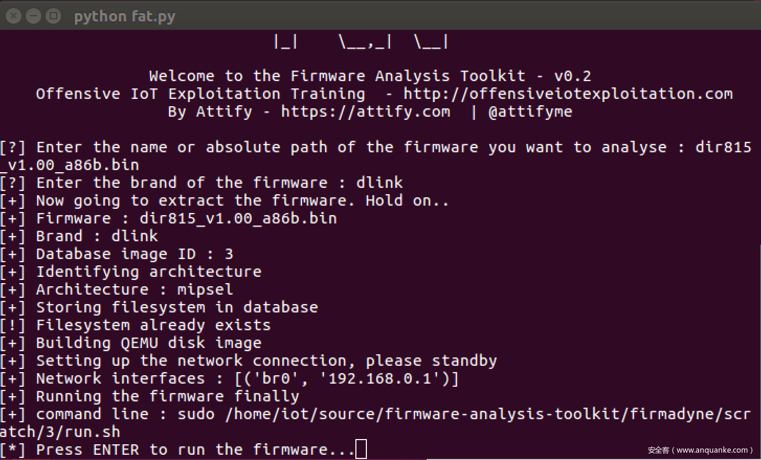Click the @attifyme Twitter handle
Image resolution: width=761 pixels, height=460 pixels.
click(x=530, y=111)
